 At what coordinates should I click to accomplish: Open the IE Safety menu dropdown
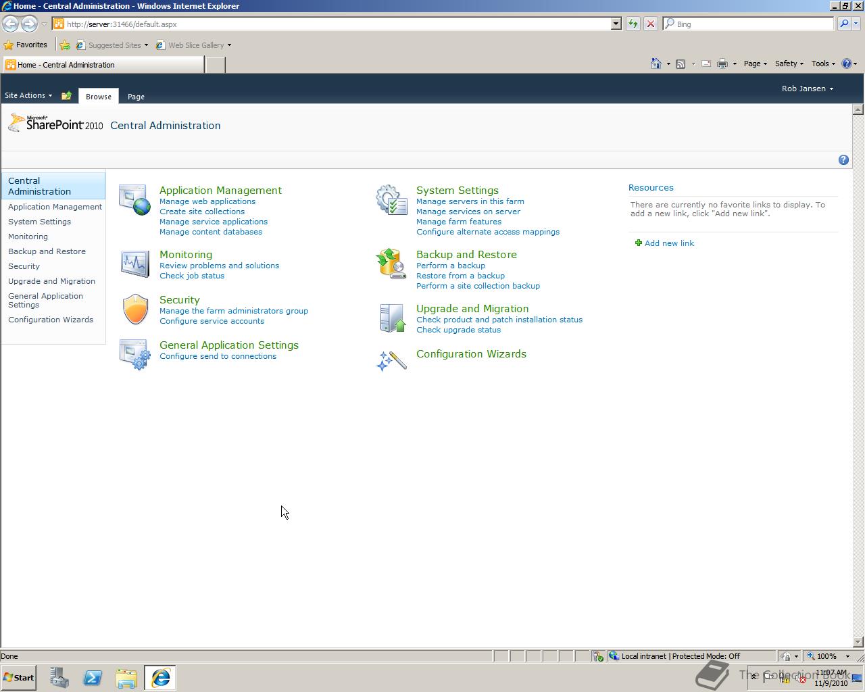click(x=789, y=64)
